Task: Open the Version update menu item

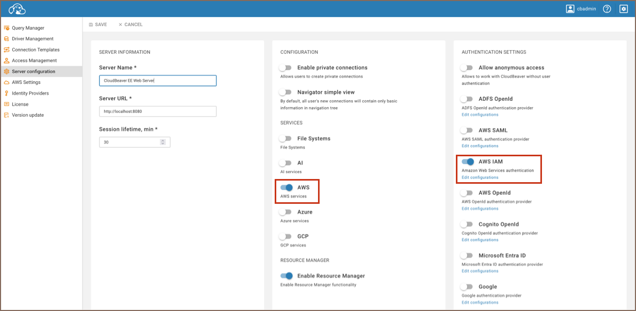Action: [27, 115]
